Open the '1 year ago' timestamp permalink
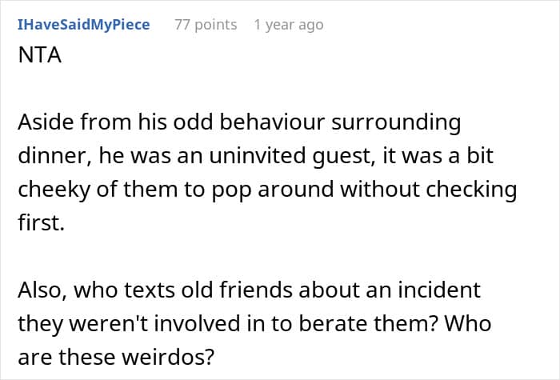 coord(288,25)
